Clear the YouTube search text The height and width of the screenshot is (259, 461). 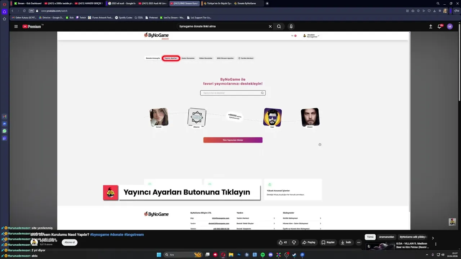(270, 26)
